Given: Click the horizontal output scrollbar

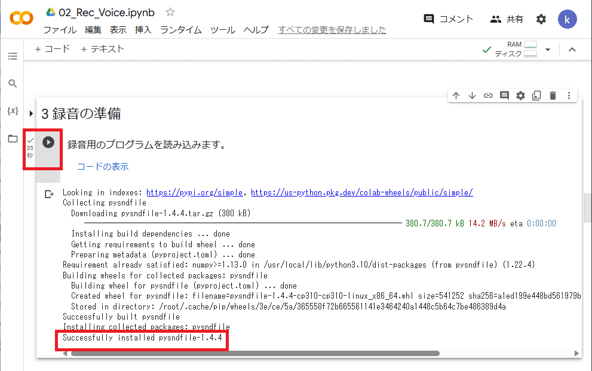Looking at the screenshot, I should [255, 354].
